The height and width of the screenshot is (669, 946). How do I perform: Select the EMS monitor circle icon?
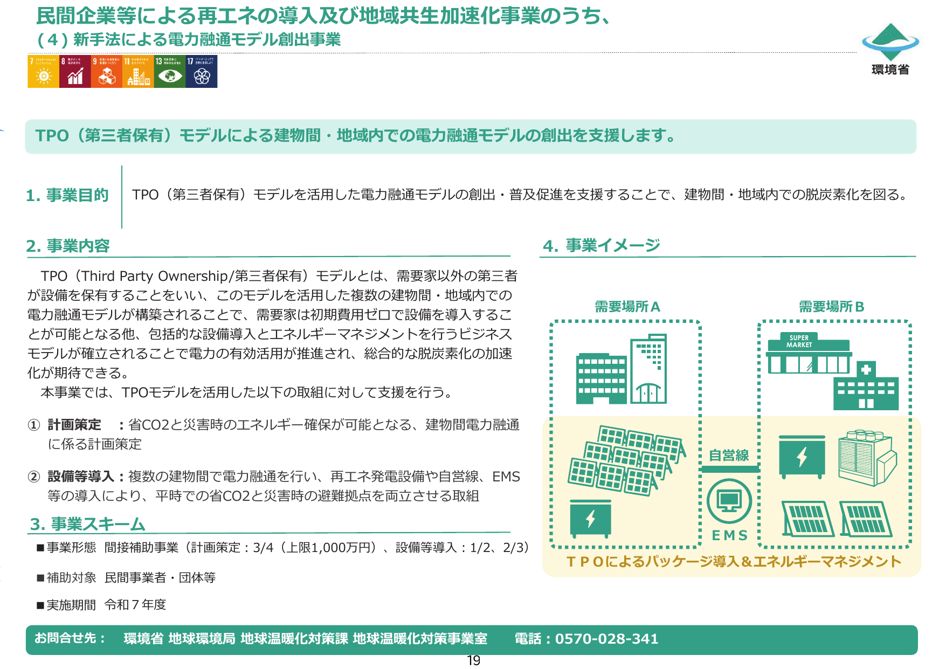tap(729, 501)
